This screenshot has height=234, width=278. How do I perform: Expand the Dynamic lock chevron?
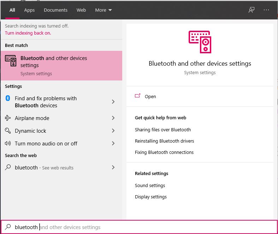[x=113, y=131]
